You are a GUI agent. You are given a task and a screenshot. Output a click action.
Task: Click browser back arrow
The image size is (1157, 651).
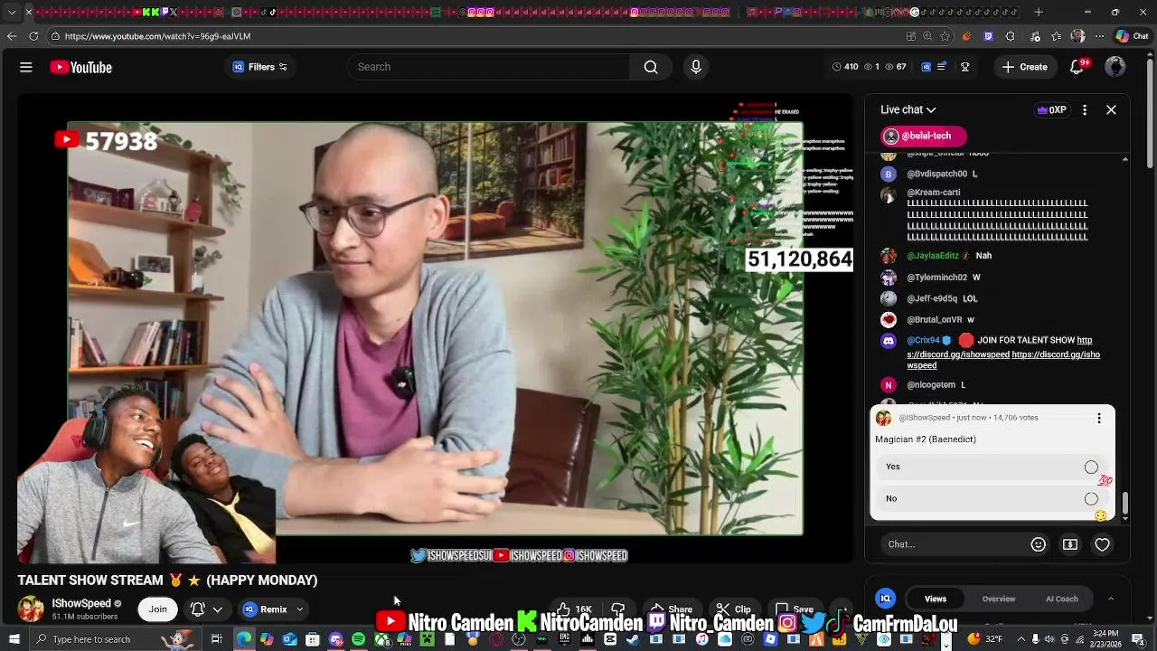pyautogui.click(x=11, y=36)
